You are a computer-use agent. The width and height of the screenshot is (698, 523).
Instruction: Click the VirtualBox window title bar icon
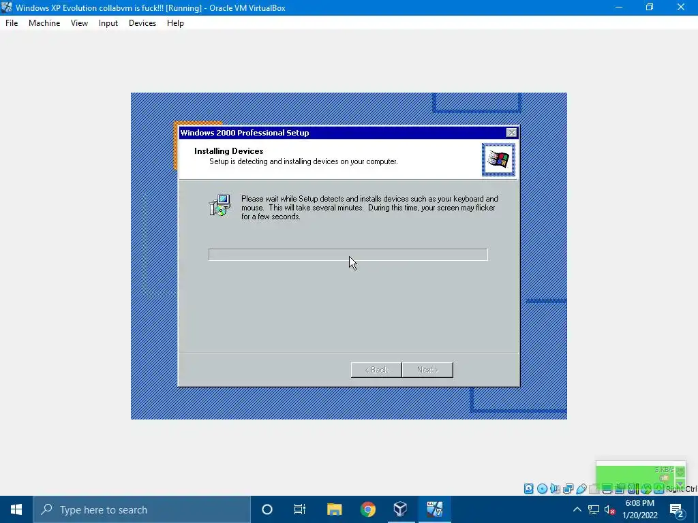(x=7, y=7)
